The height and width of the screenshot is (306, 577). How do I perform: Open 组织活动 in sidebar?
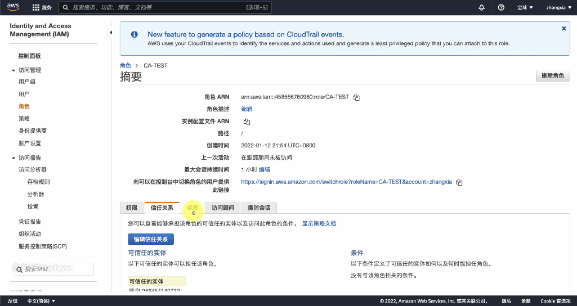coord(30,234)
